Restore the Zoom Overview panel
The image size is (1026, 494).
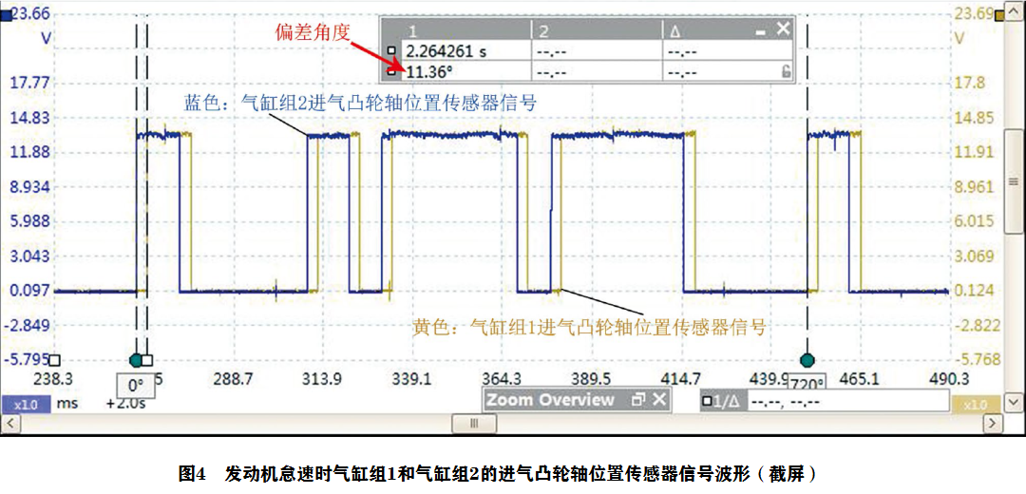(638, 400)
